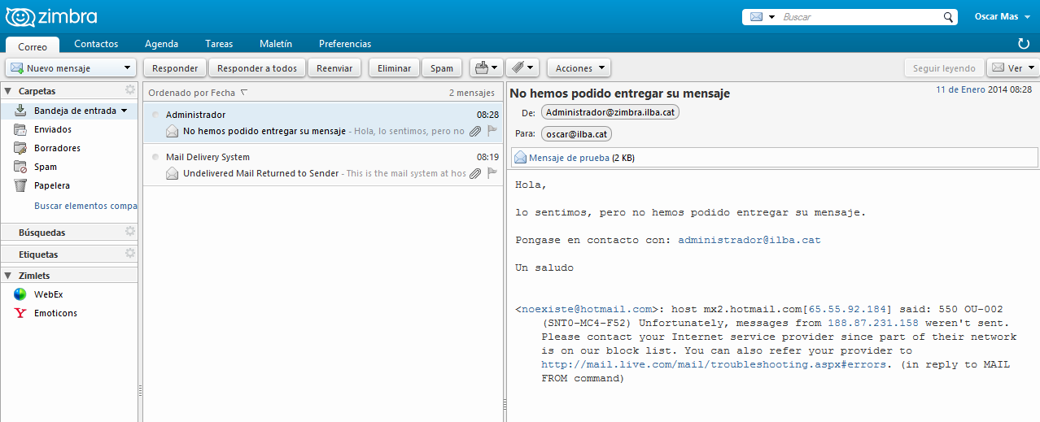Screen dimensions: 1040x422
Task: Open the Oscar Mas account menu
Action: point(1002,16)
